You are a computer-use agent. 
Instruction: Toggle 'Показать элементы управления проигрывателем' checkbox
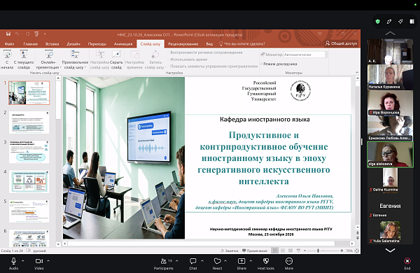coord(169,66)
